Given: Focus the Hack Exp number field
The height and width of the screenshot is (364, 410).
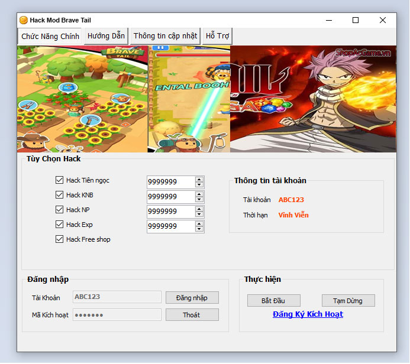Looking at the screenshot, I should 171,226.
